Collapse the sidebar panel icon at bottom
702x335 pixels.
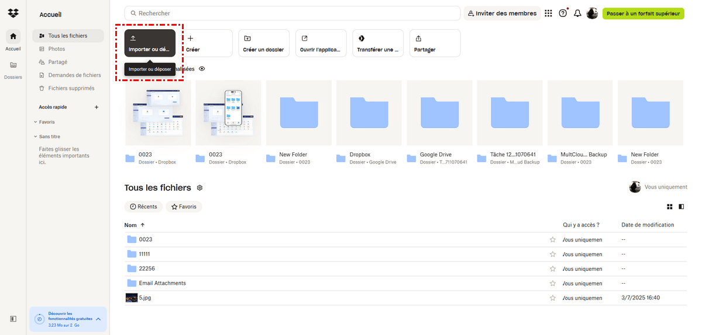[13, 319]
